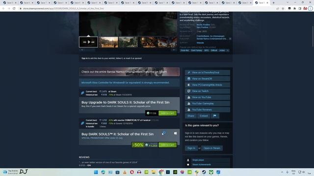This screenshot has width=314, height=176.
Task: Show hidden system tray icons chevron
Action: [x=282, y=172]
